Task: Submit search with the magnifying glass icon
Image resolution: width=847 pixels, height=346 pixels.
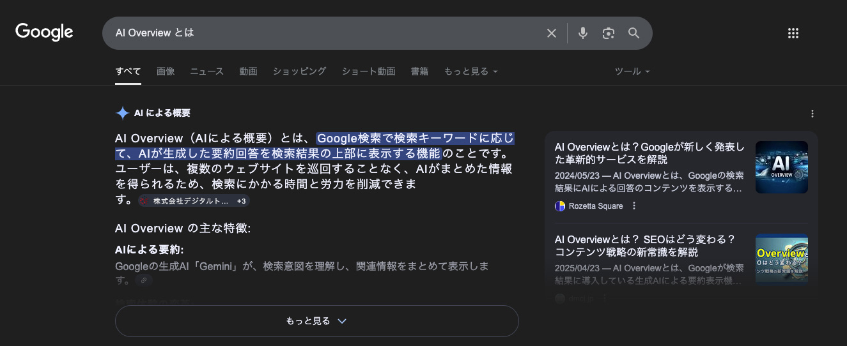Action: [x=633, y=33]
